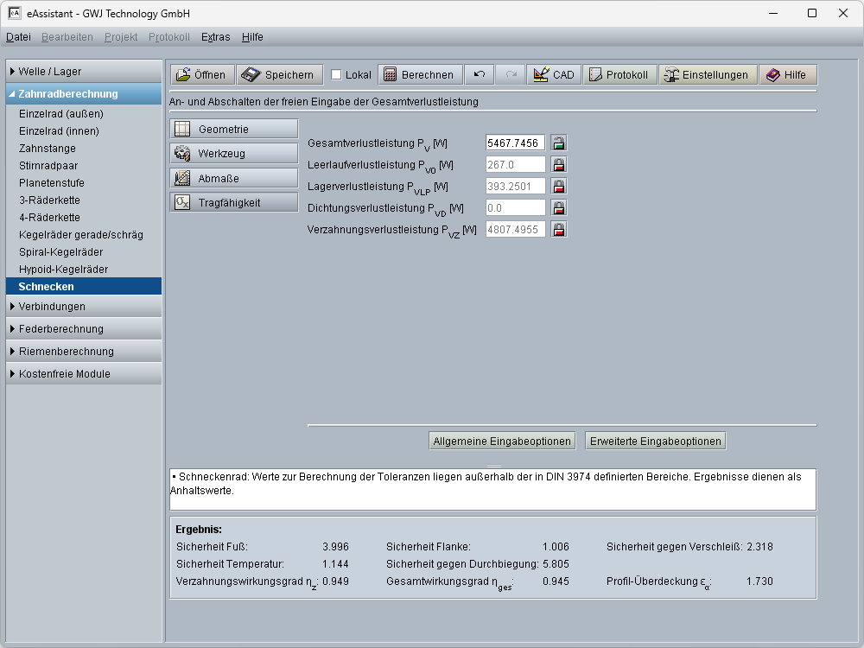Enable the Lokal checkbox
Screen dimensions: 864x648
(337, 75)
